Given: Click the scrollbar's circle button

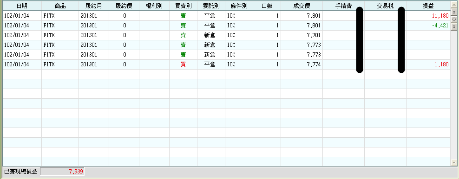Looking at the screenshot, I should 454,19.
